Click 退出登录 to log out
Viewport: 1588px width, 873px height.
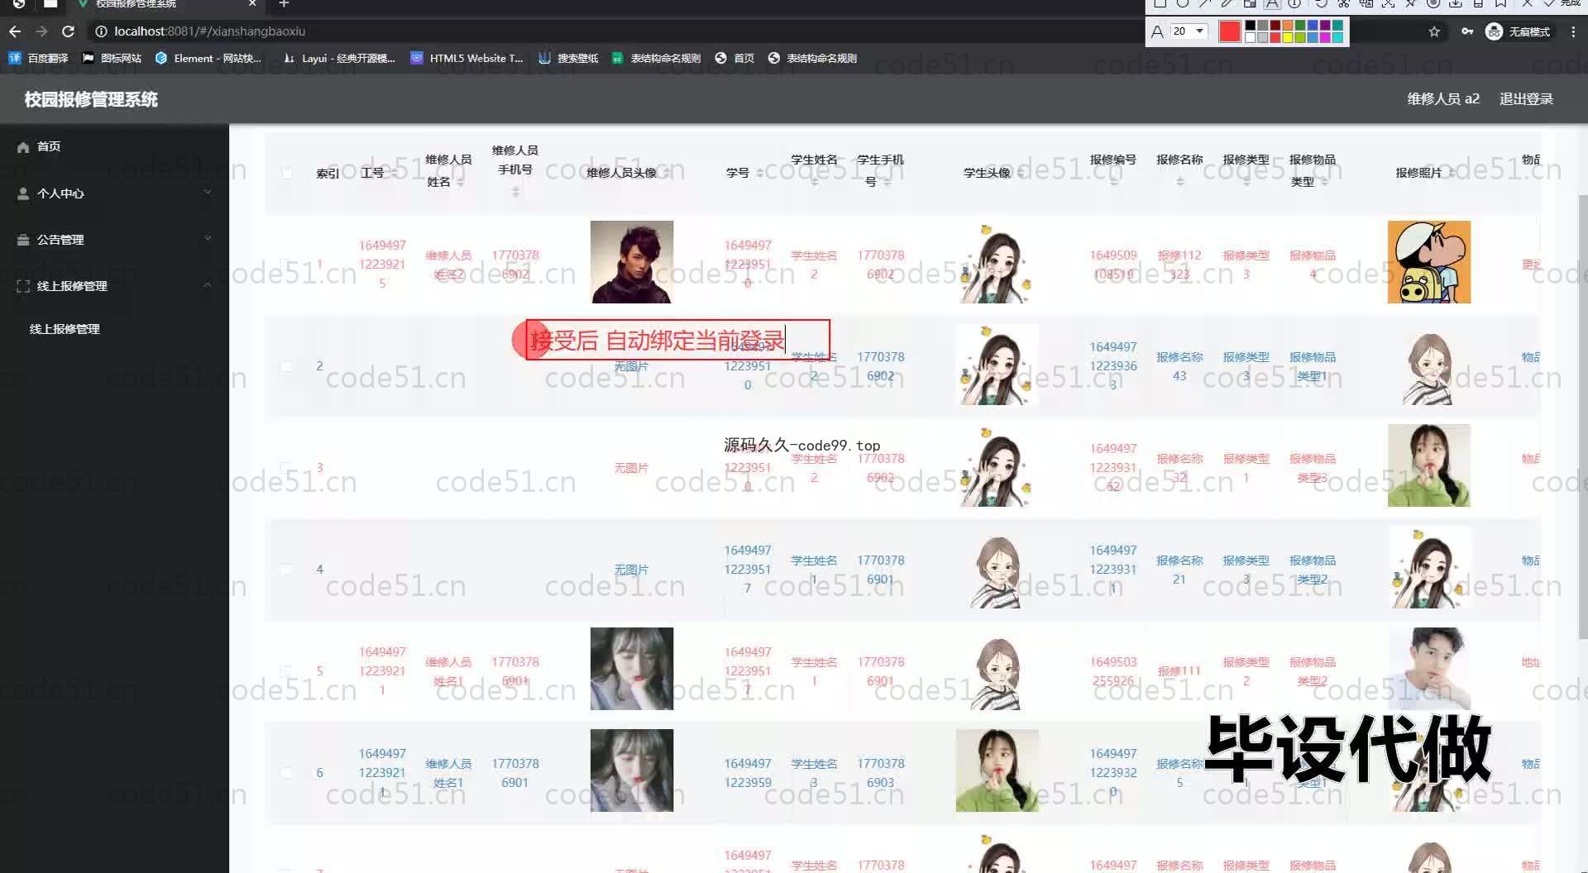(x=1526, y=99)
